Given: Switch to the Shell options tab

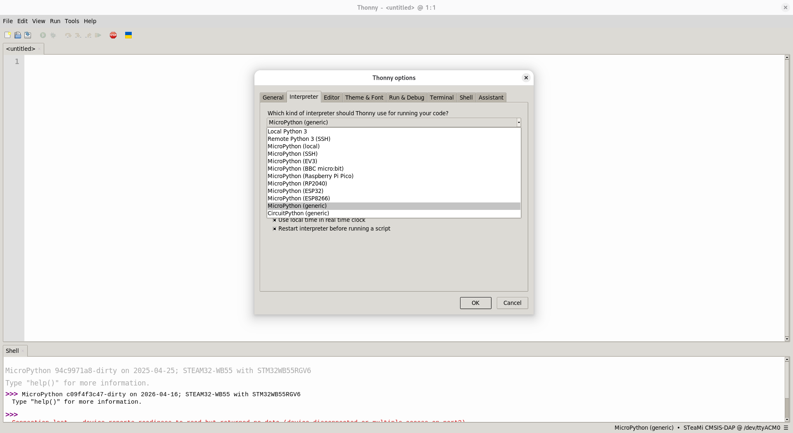Looking at the screenshot, I should [x=466, y=98].
